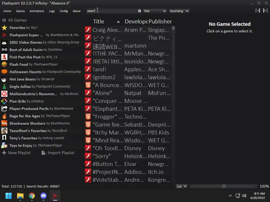Click the All Games eye icon
270x202 pixels.
point(4,20)
